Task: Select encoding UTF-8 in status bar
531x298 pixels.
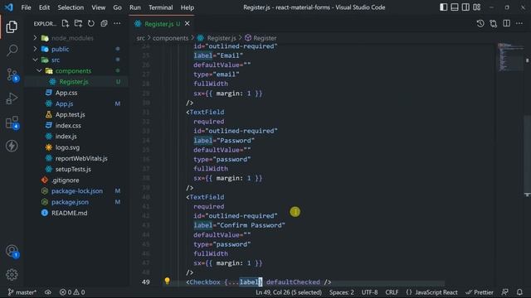Action: tap(369, 292)
